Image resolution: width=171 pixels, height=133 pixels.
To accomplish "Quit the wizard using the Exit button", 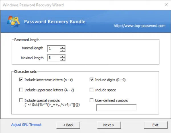I will click(156, 125).
